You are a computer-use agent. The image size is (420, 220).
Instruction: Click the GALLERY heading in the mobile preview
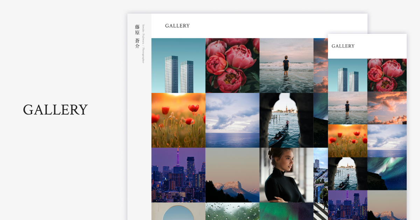click(343, 46)
